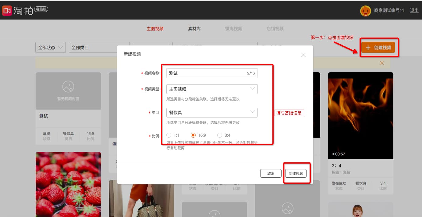
Task: Switch to the 店铺视频 tab
Action: 275,29
